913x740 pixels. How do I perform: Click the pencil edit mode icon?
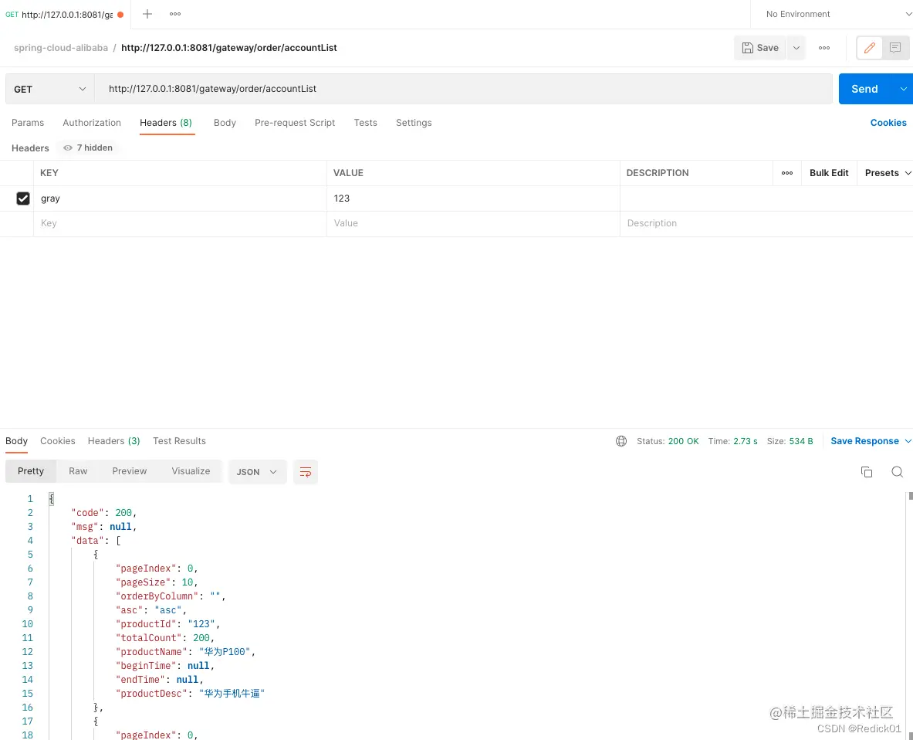(x=870, y=48)
